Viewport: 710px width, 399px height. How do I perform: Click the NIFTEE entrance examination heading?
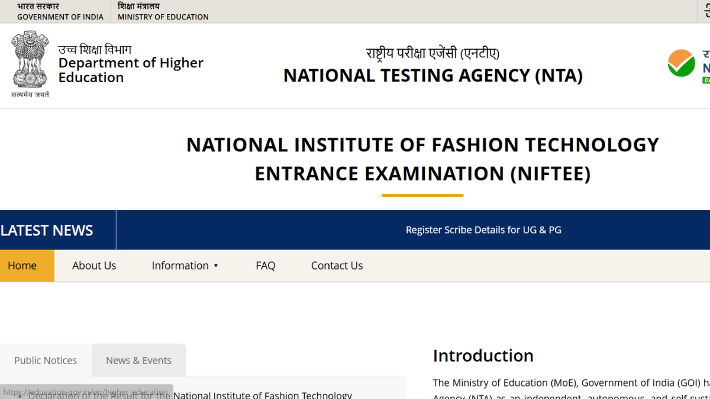pyautogui.click(x=422, y=159)
